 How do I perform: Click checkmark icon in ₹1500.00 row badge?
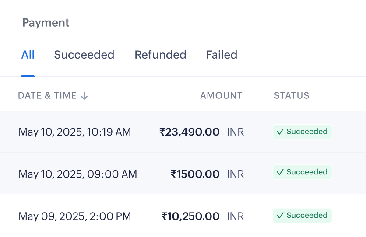(280, 172)
